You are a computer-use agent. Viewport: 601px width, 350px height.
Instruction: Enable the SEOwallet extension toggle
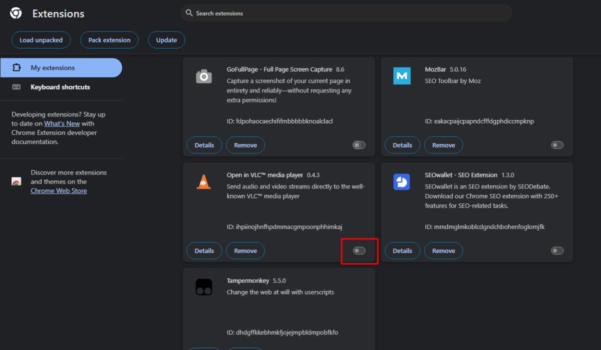pyautogui.click(x=557, y=250)
